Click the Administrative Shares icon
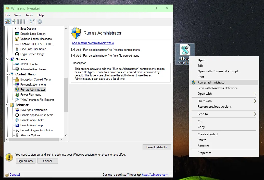 click(x=17, y=69)
